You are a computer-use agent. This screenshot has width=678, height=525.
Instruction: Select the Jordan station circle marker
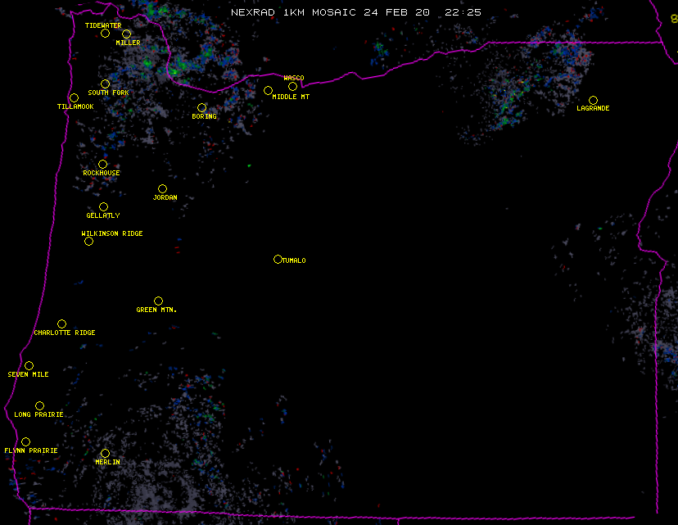(x=162, y=189)
